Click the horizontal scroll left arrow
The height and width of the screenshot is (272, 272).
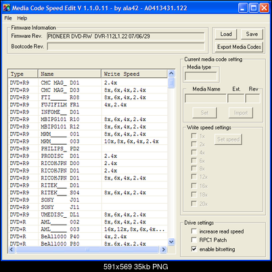(x=12, y=250)
